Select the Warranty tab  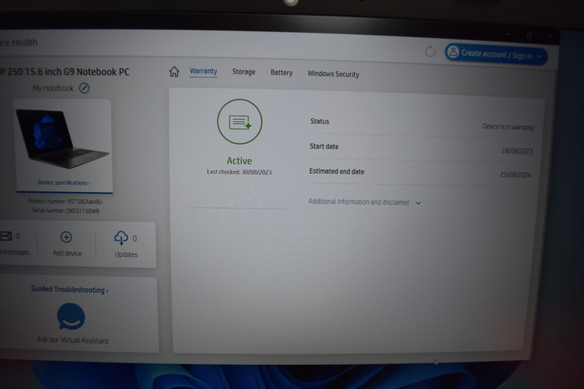(x=203, y=71)
